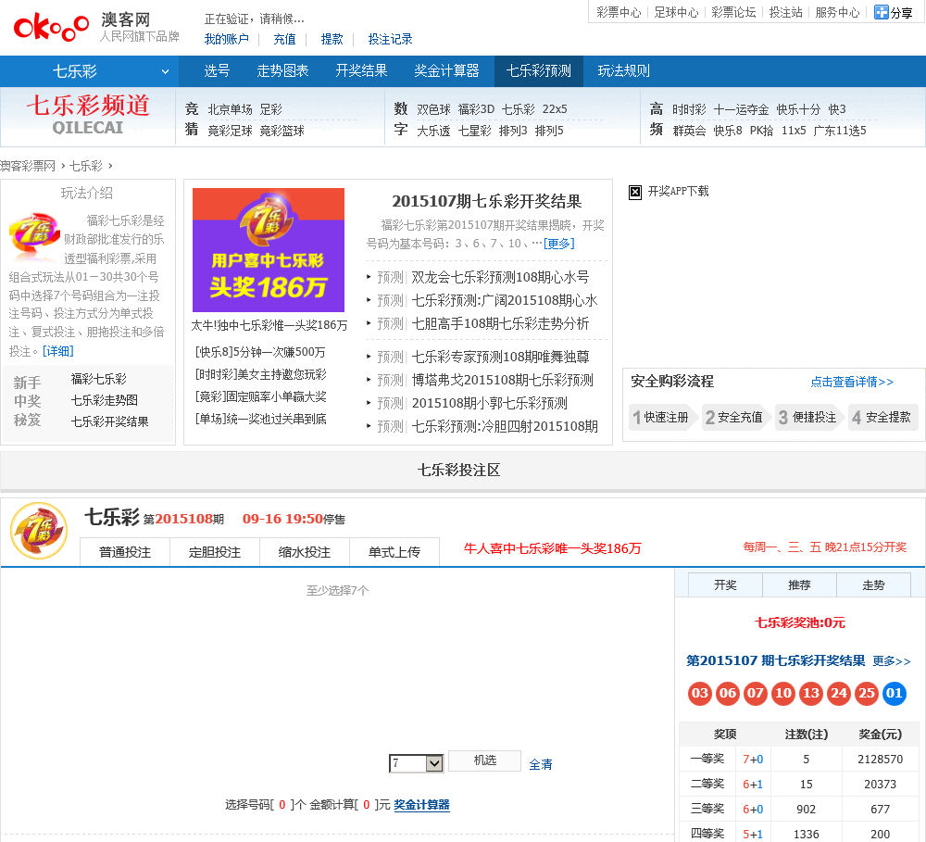Switch to the 定胆投注 tab
Screen dimensions: 926x842
pos(214,552)
